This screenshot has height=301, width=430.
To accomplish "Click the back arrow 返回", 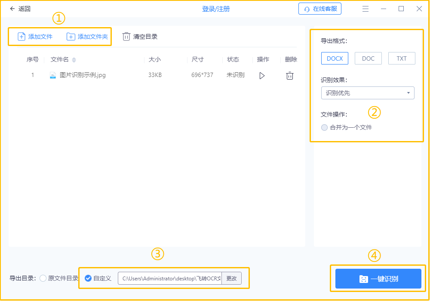I will (20, 9).
